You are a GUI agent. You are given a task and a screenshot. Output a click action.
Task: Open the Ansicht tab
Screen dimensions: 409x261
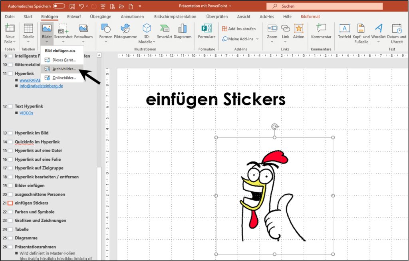click(x=244, y=16)
